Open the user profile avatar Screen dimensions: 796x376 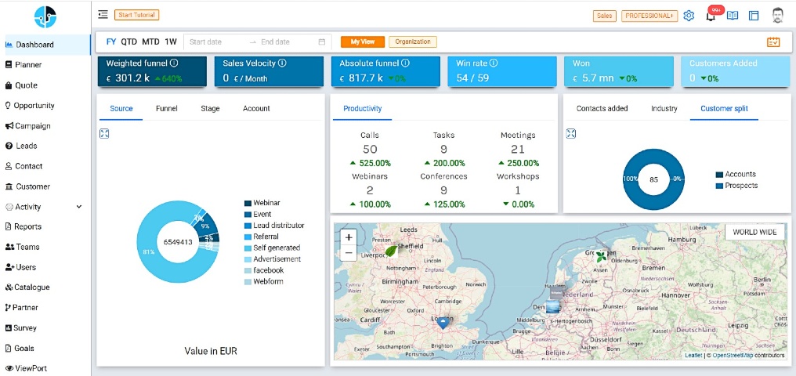coord(778,15)
